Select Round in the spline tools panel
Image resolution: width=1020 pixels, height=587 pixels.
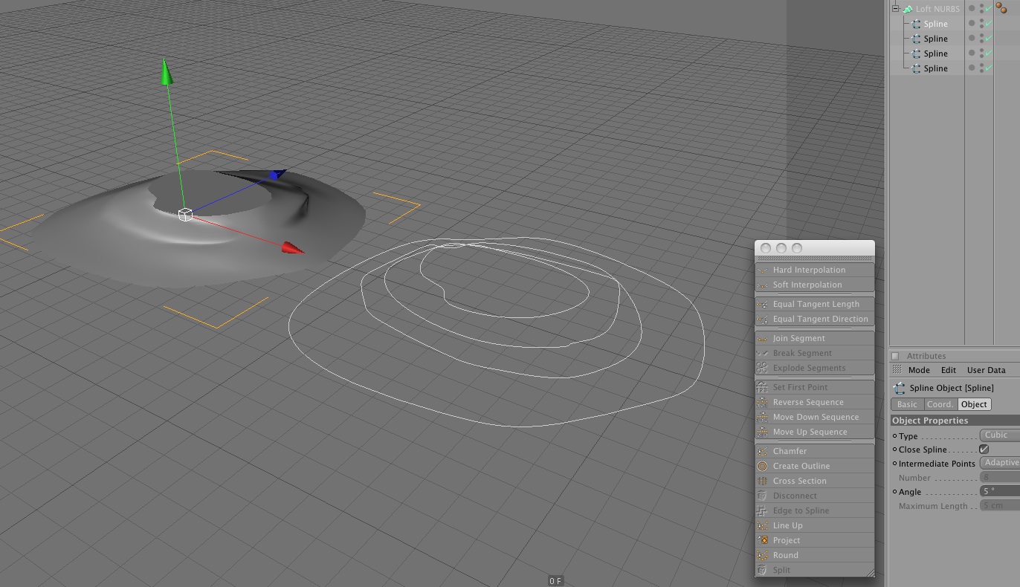pos(785,555)
